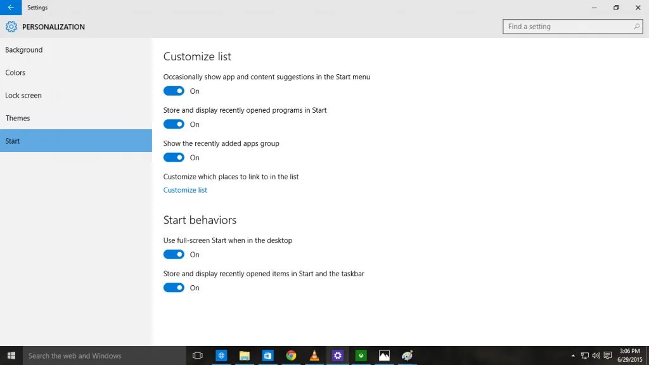This screenshot has width=649, height=365.
Task: Turn off recently added apps group
Action: pyautogui.click(x=174, y=157)
